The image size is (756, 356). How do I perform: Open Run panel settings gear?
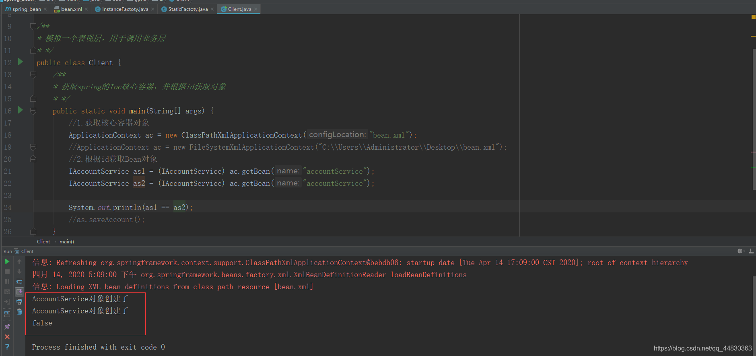click(x=741, y=251)
